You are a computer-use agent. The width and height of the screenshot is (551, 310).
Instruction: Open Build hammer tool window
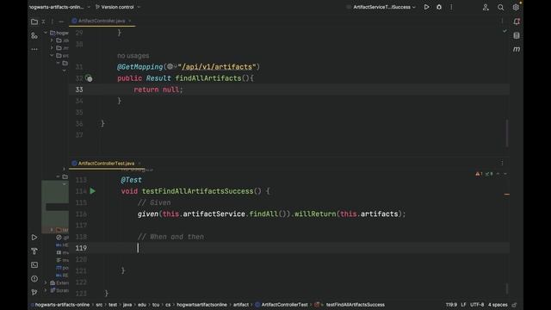pyautogui.click(x=34, y=251)
